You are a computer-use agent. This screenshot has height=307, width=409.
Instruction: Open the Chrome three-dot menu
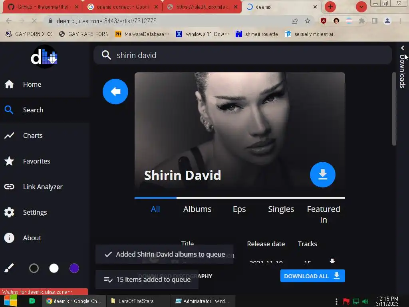pyautogui.click(x=400, y=21)
